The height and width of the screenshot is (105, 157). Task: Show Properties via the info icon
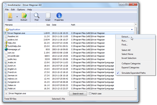point(59,16)
